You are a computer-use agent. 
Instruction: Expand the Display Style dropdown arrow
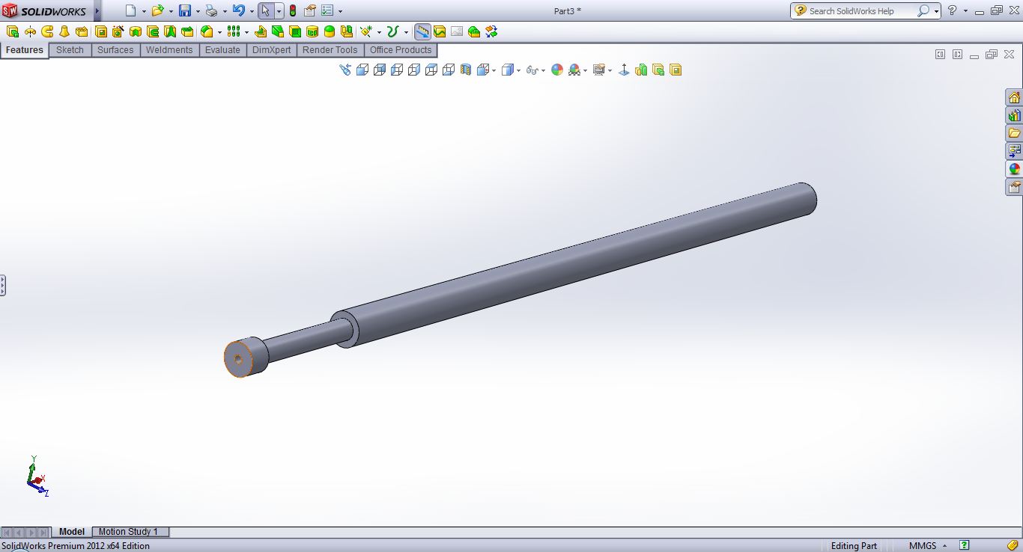(519, 70)
